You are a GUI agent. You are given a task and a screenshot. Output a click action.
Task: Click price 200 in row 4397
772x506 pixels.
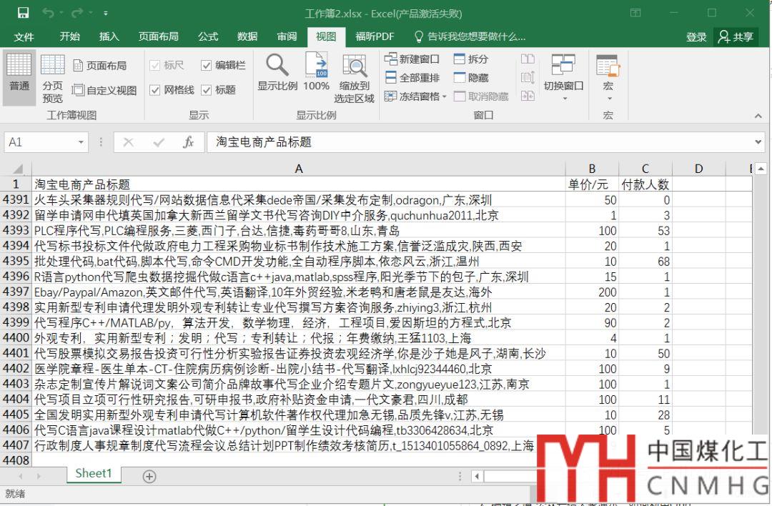(592, 292)
